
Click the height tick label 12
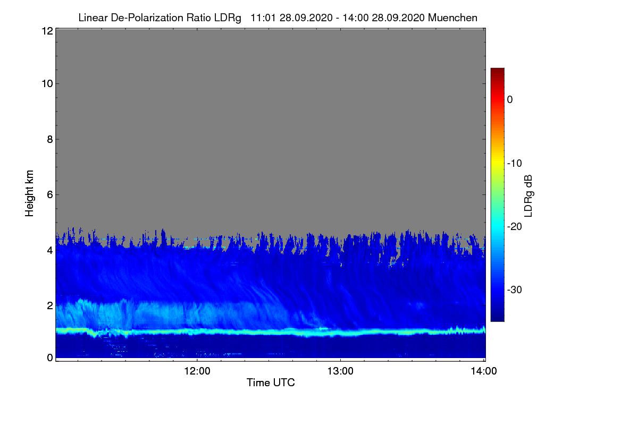click(46, 31)
